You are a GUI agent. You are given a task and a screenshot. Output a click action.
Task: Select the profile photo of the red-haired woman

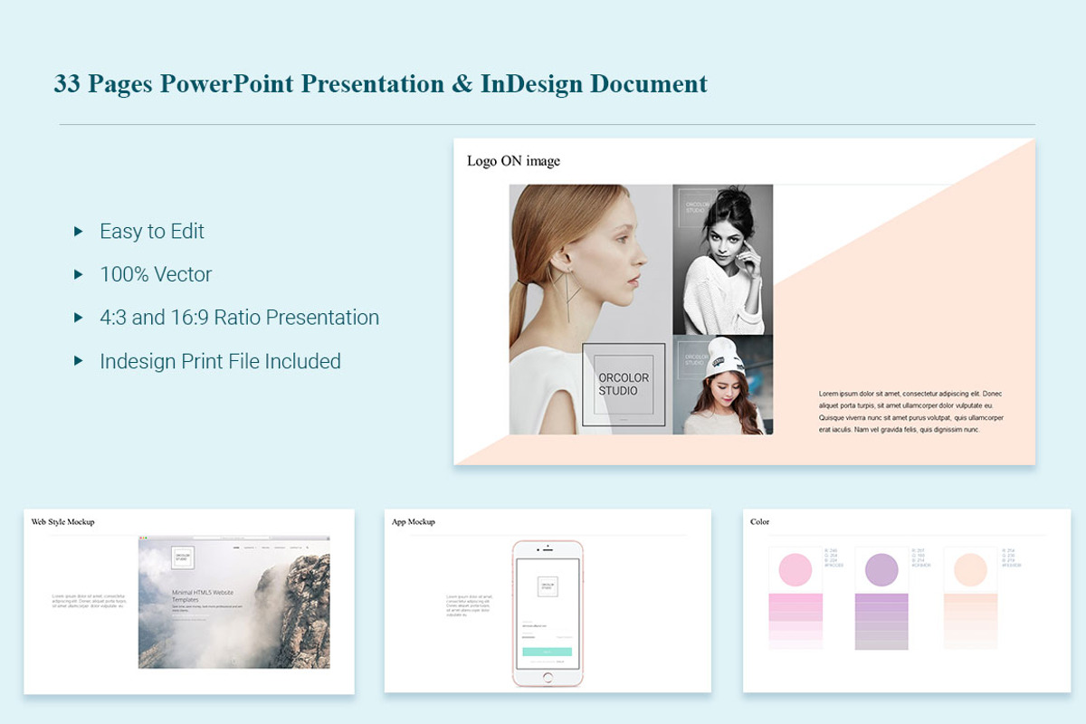(590, 310)
